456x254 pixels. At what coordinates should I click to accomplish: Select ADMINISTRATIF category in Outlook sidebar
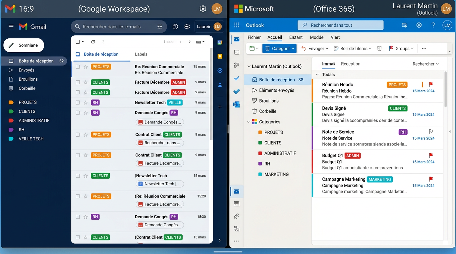(x=280, y=153)
